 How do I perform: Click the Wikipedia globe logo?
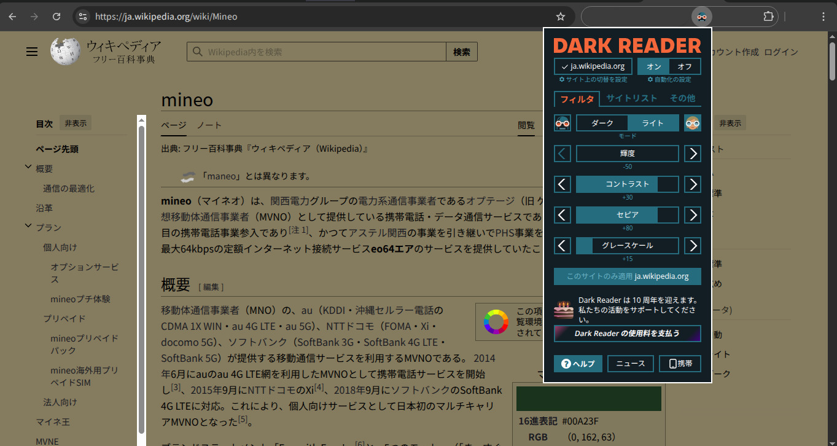pos(65,52)
